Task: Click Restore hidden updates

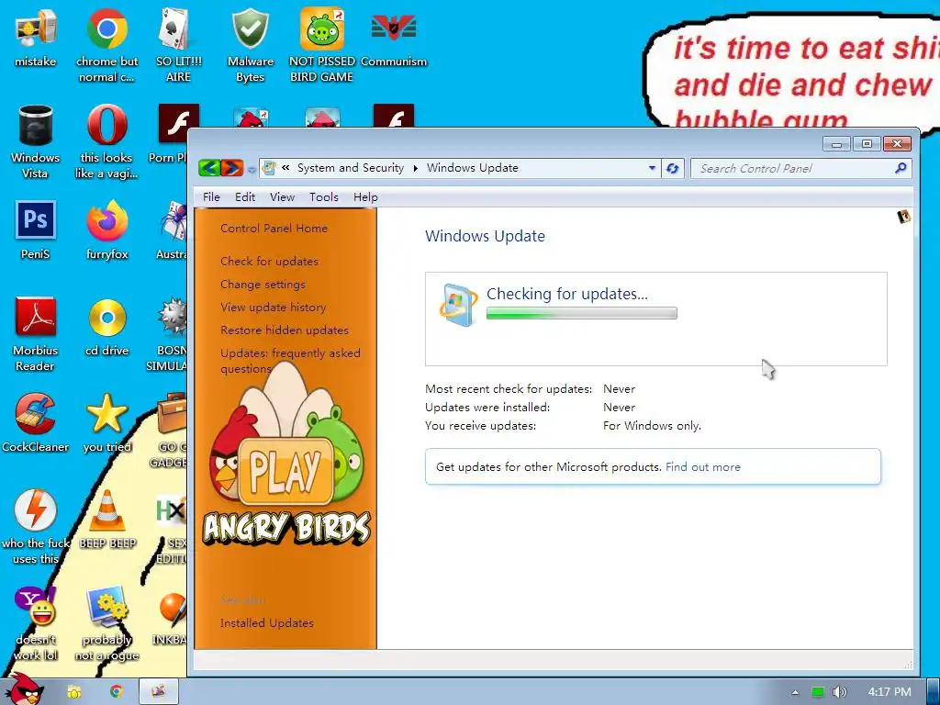Action: 285,330
